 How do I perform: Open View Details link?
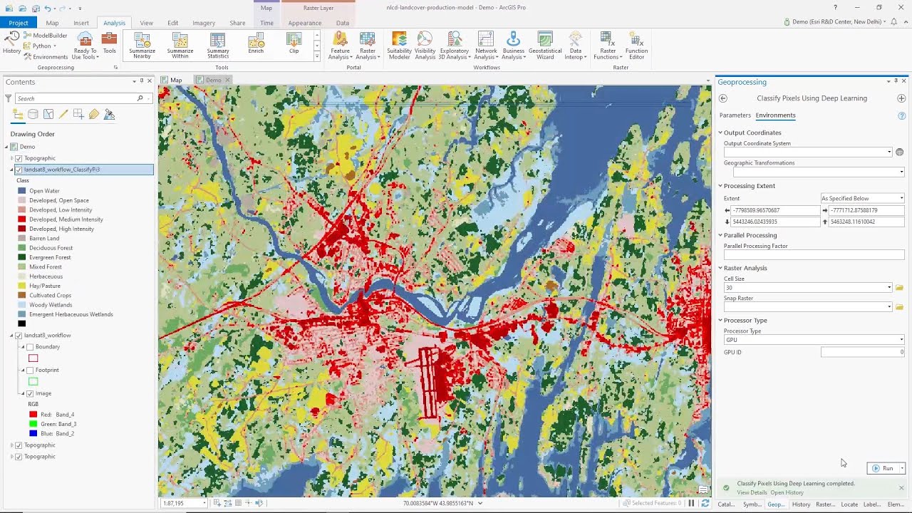point(752,492)
